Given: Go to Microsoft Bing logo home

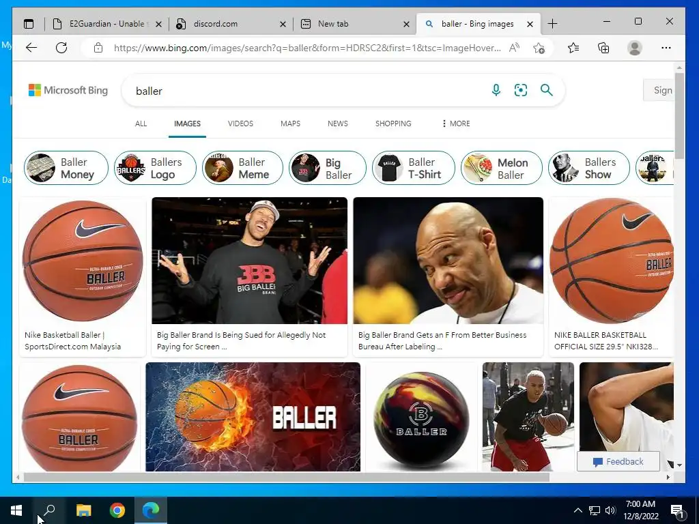Looking at the screenshot, I should (68, 91).
